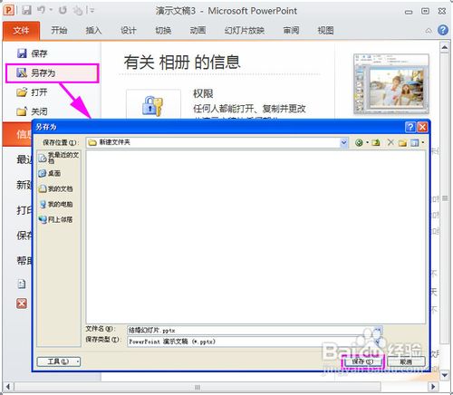Create new folder icon in dialog
Screen dimensions: 453x395
point(402,142)
